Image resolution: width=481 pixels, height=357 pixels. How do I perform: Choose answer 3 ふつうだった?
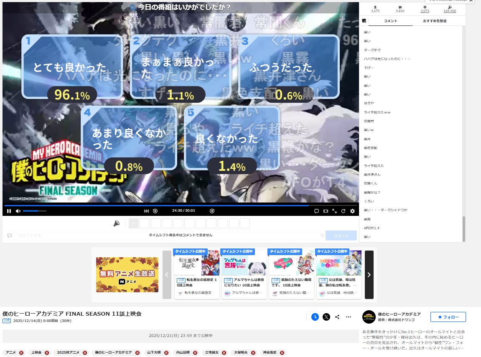pyautogui.click(x=289, y=66)
